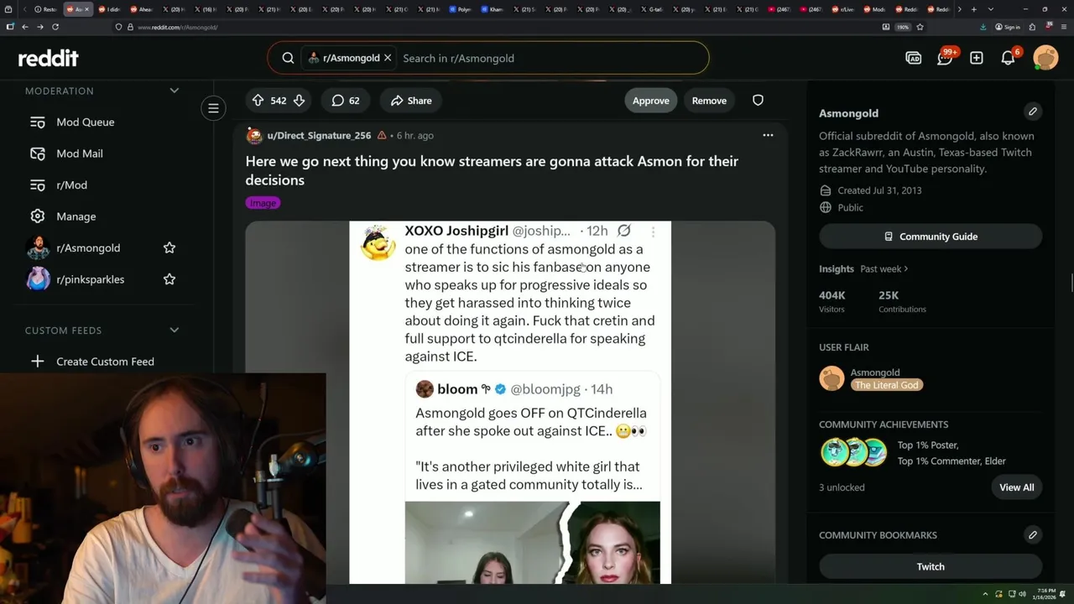The width and height of the screenshot is (1074, 604).
Task: Open the tweet screenshot image
Action: [510, 403]
